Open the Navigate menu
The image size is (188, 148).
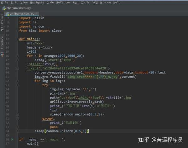coord(37,2)
